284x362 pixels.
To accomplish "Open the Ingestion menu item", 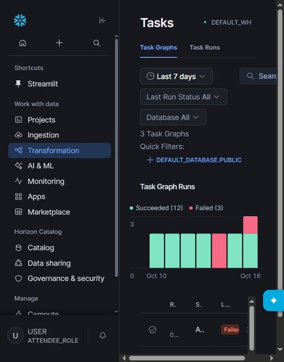I will pyautogui.click(x=59, y=135).
